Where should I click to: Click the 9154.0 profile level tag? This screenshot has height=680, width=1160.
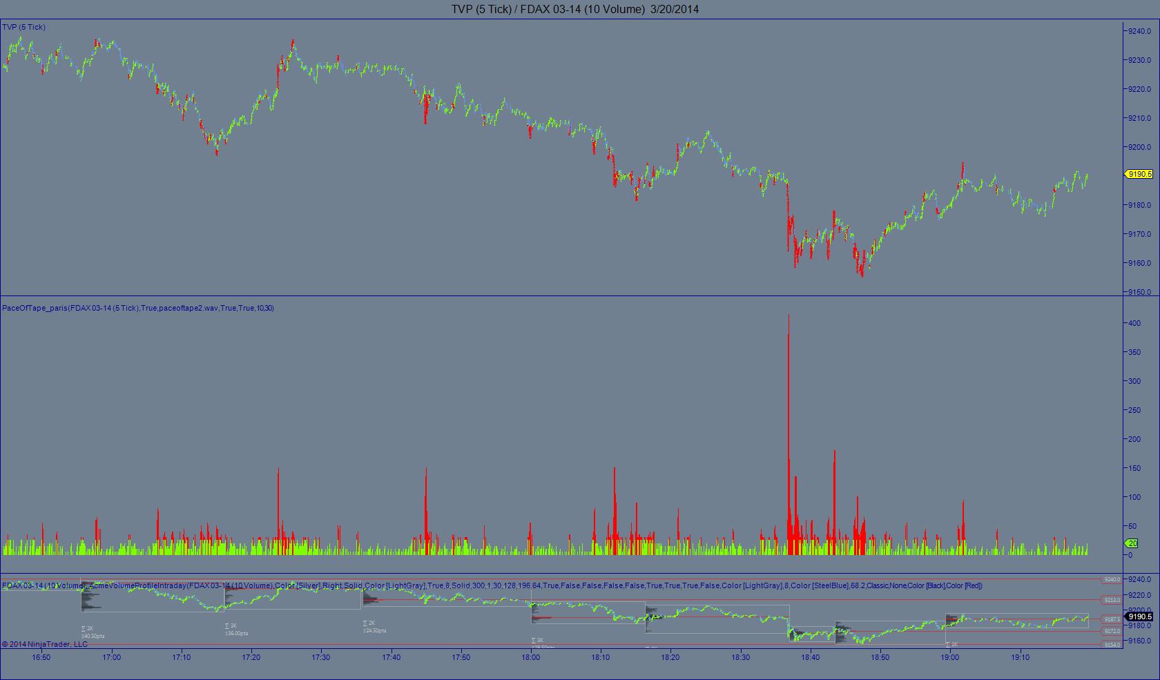pyautogui.click(x=1112, y=645)
